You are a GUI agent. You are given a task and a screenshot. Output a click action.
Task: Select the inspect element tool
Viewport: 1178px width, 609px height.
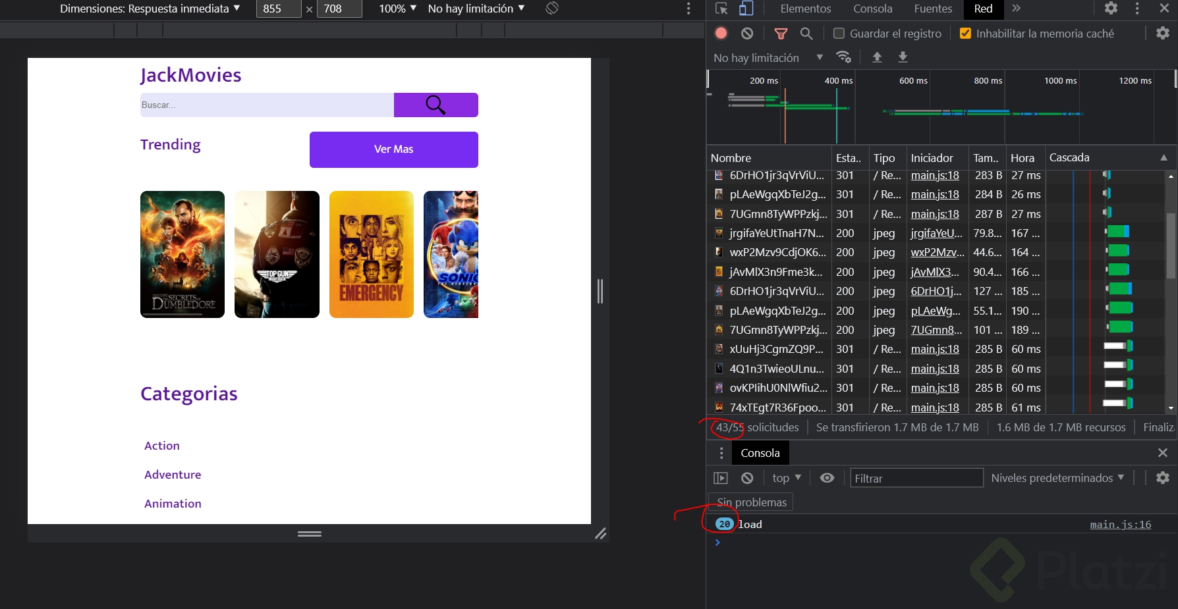click(x=721, y=9)
